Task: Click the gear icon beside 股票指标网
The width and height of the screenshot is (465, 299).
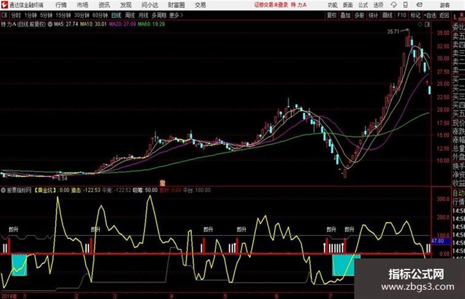Action: pyautogui.click(x=3, y=190)
